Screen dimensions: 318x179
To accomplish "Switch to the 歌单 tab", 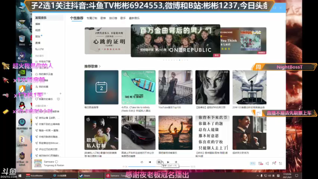I will [103, 18].
